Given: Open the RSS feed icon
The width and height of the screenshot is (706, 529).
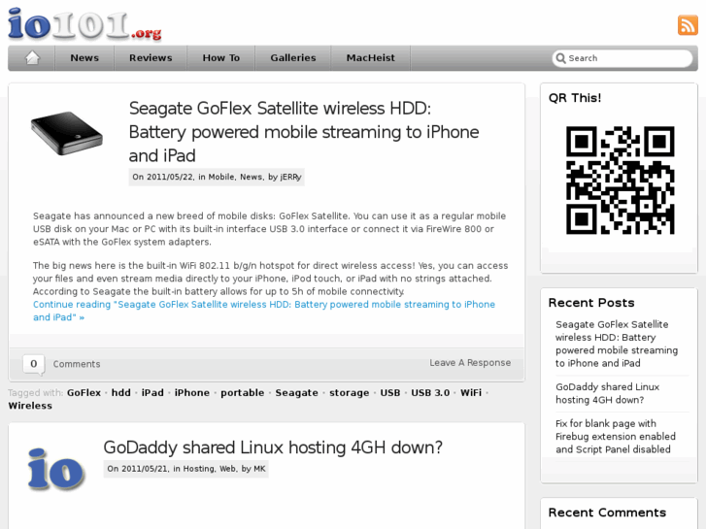Looking at the screenshot, I should (x=688, y=25).
